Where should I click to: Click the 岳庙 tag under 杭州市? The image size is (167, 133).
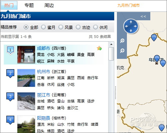[41, 84]
